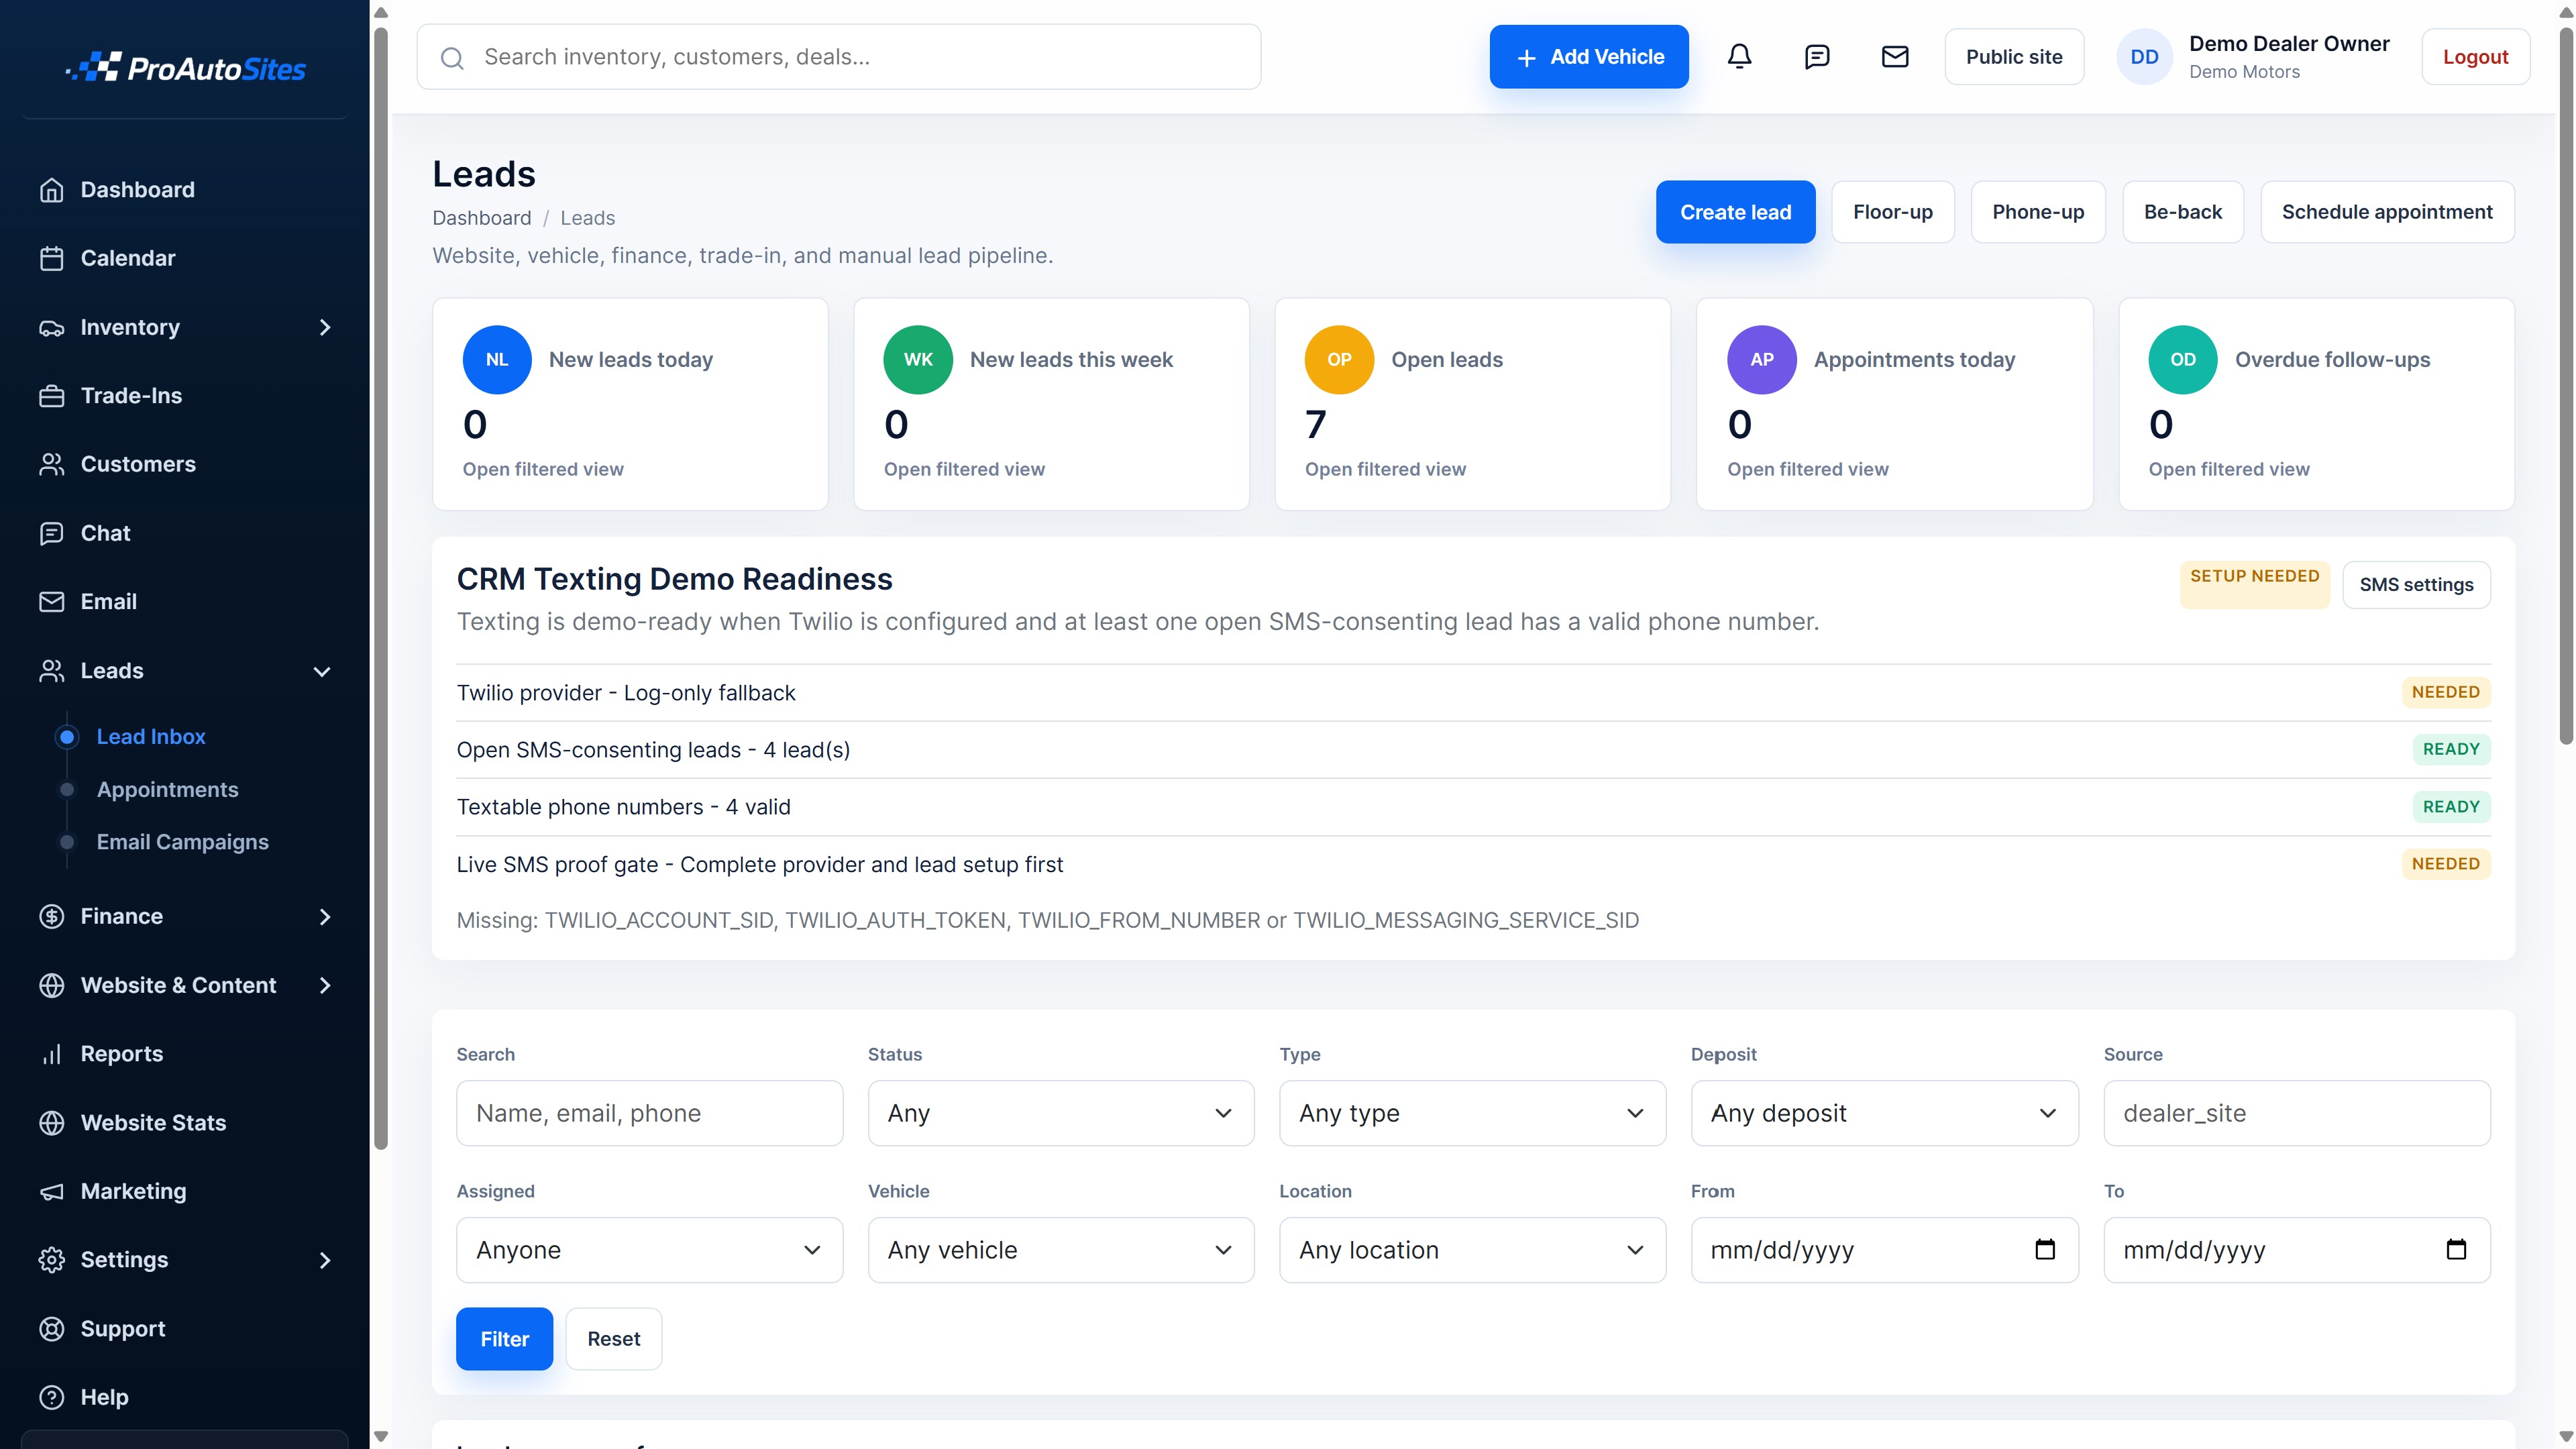
Task: Open SMS settings button
Action: pyautogui.click(x=2415, y=585)
